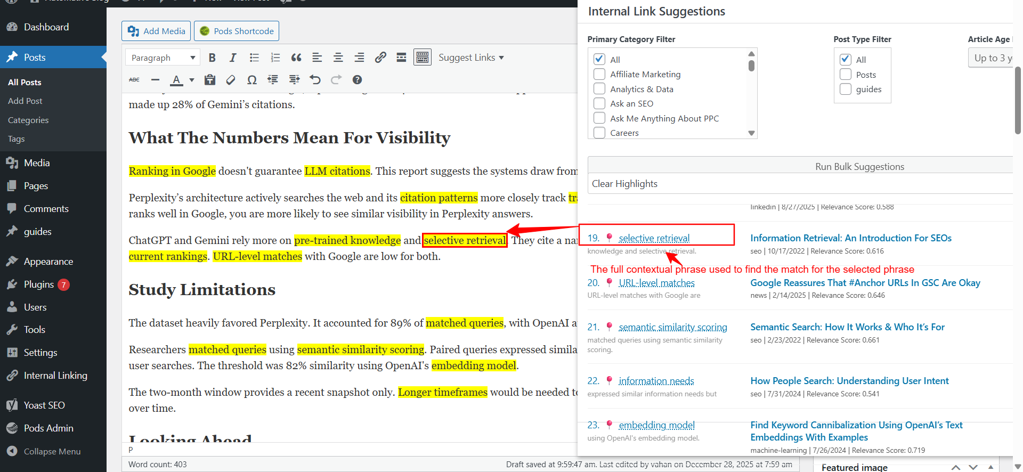
Task: Click the blockquote icon
Action: (x=296, y=58)
